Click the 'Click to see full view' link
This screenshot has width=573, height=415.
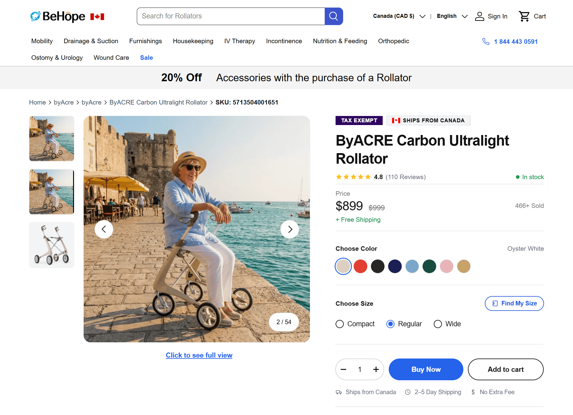click(x=199, y=355)
